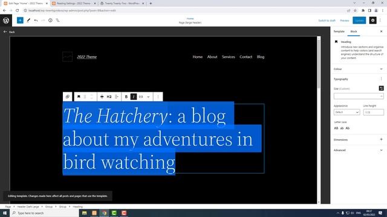The width and height of the screenshot is (387, 217).
Task: Toggle the settings gear sidebar
Action: pyautogui.click(x=372, y=20)
